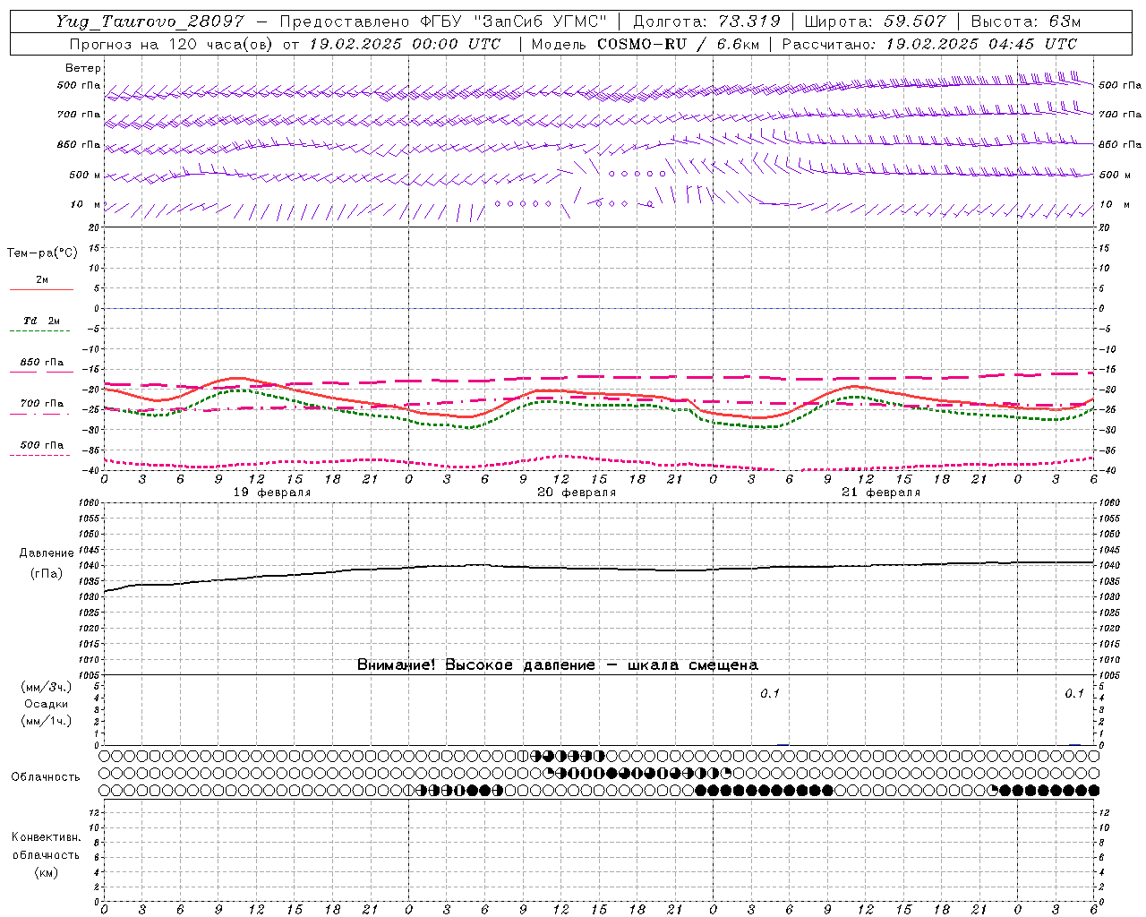Select the '20 февраля' date label
The width and height of the screenshot is (1146, 917).
coord(577,493)
